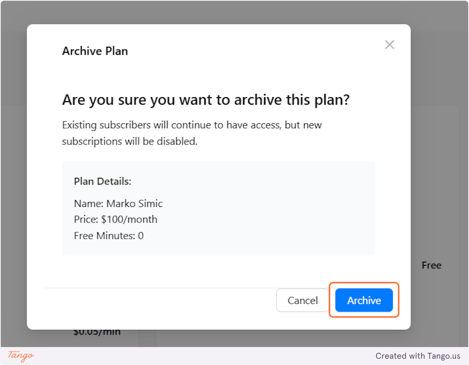Click the Tango.us footer bar
The width and height of the screenshot is (469, 365).
click(x=234, y=356)
